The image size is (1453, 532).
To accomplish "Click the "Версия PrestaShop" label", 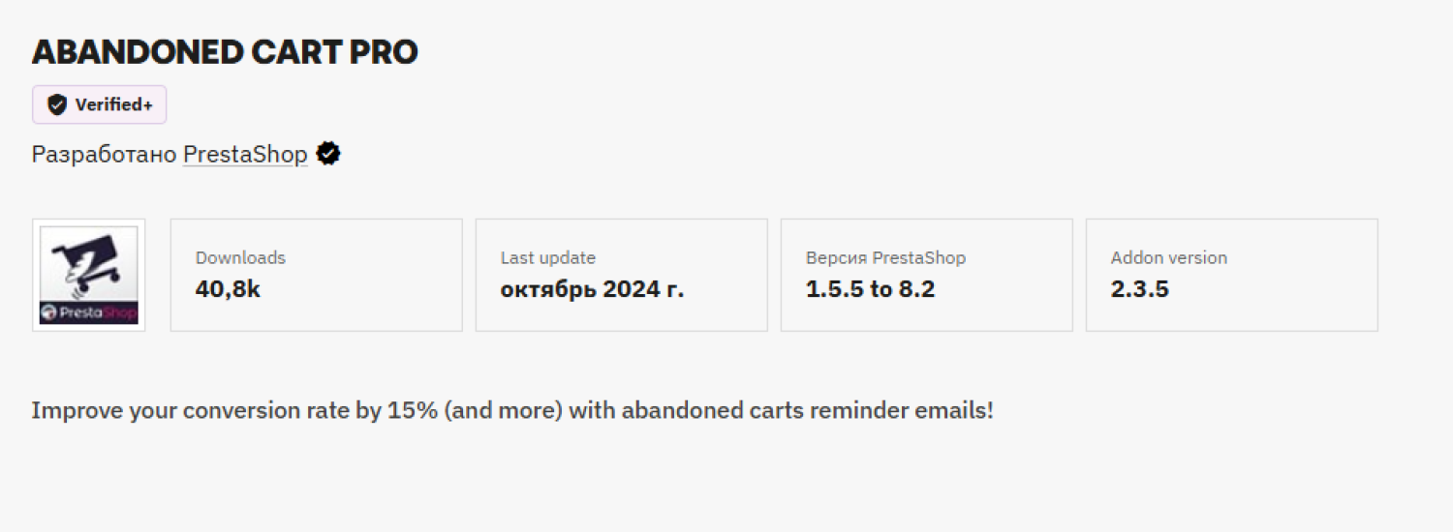I will coord(885,257).
